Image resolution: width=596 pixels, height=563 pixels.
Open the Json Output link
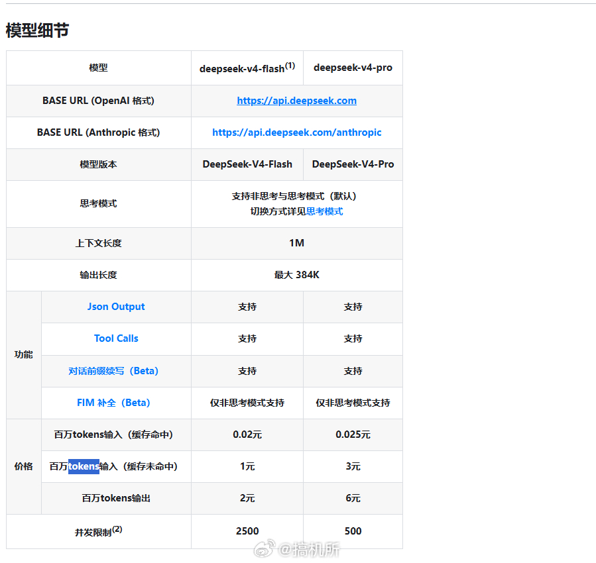pyautogui.click(x=116, y=307)
